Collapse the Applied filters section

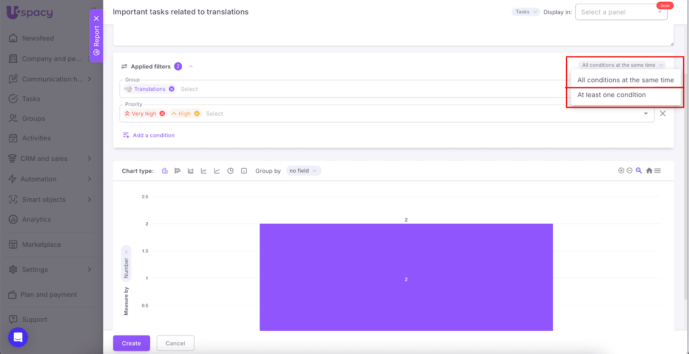click(x=191, y=67)
